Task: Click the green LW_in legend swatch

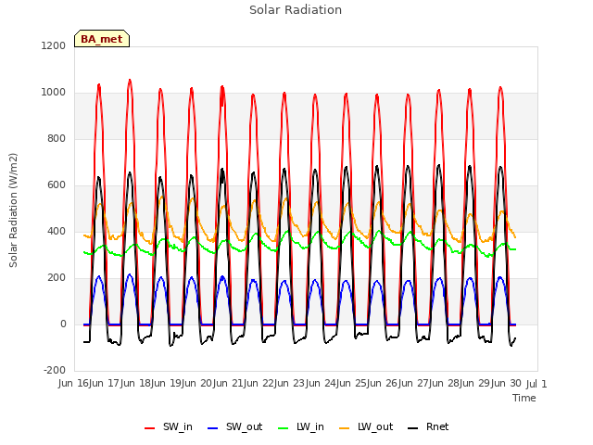Action: [284, 428]
